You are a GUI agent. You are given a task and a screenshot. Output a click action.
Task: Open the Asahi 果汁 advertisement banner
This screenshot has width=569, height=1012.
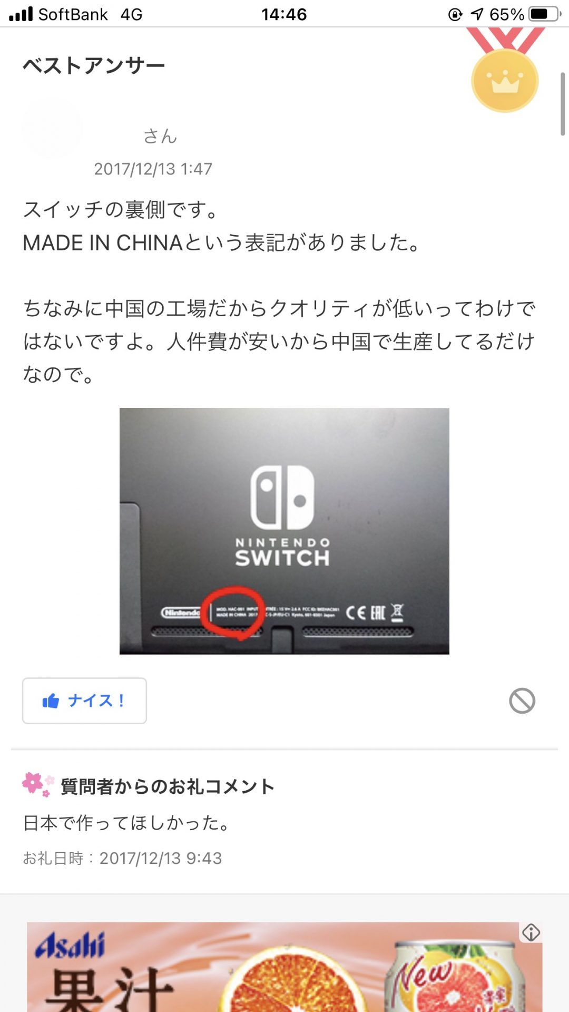[284, 967]
